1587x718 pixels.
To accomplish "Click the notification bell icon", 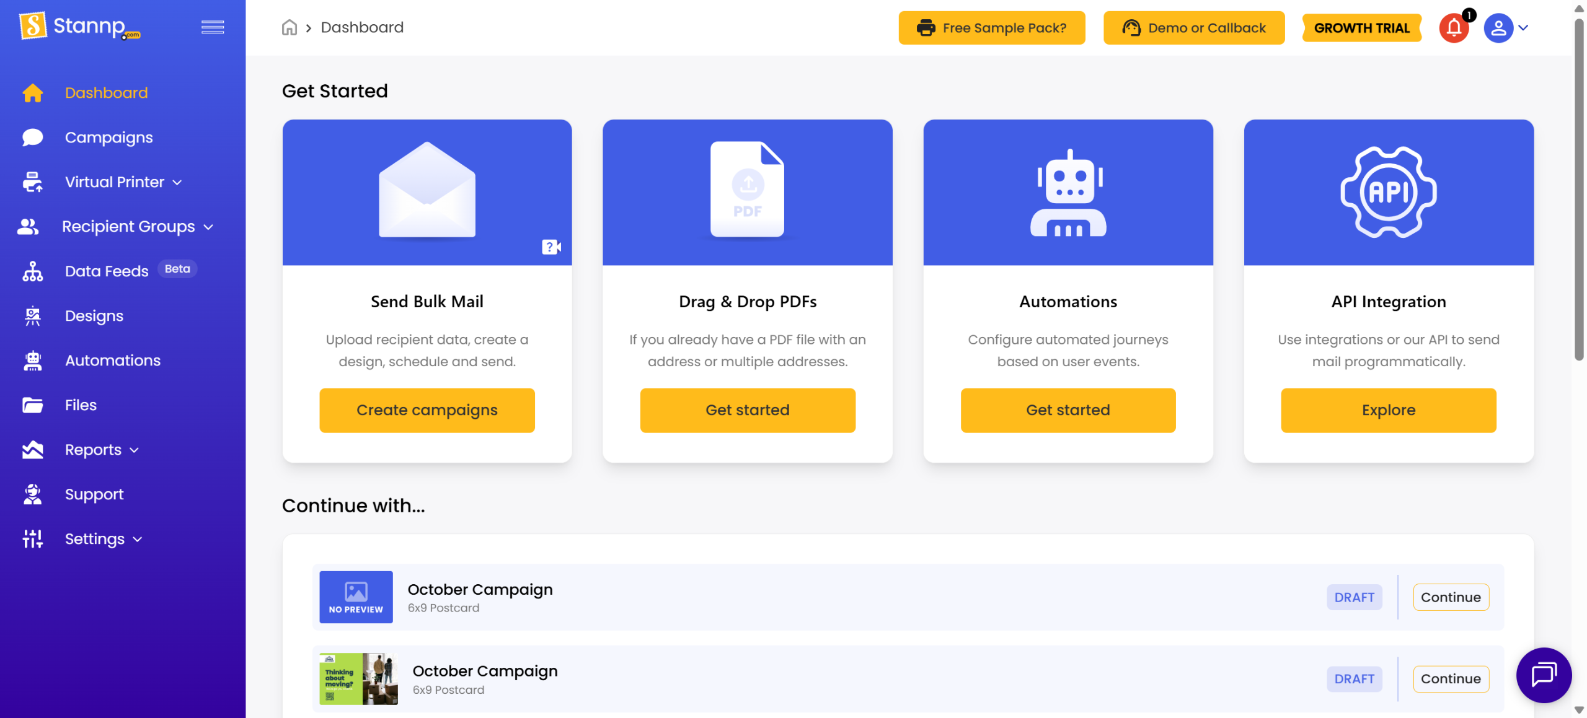I will tap(1453, 28).
